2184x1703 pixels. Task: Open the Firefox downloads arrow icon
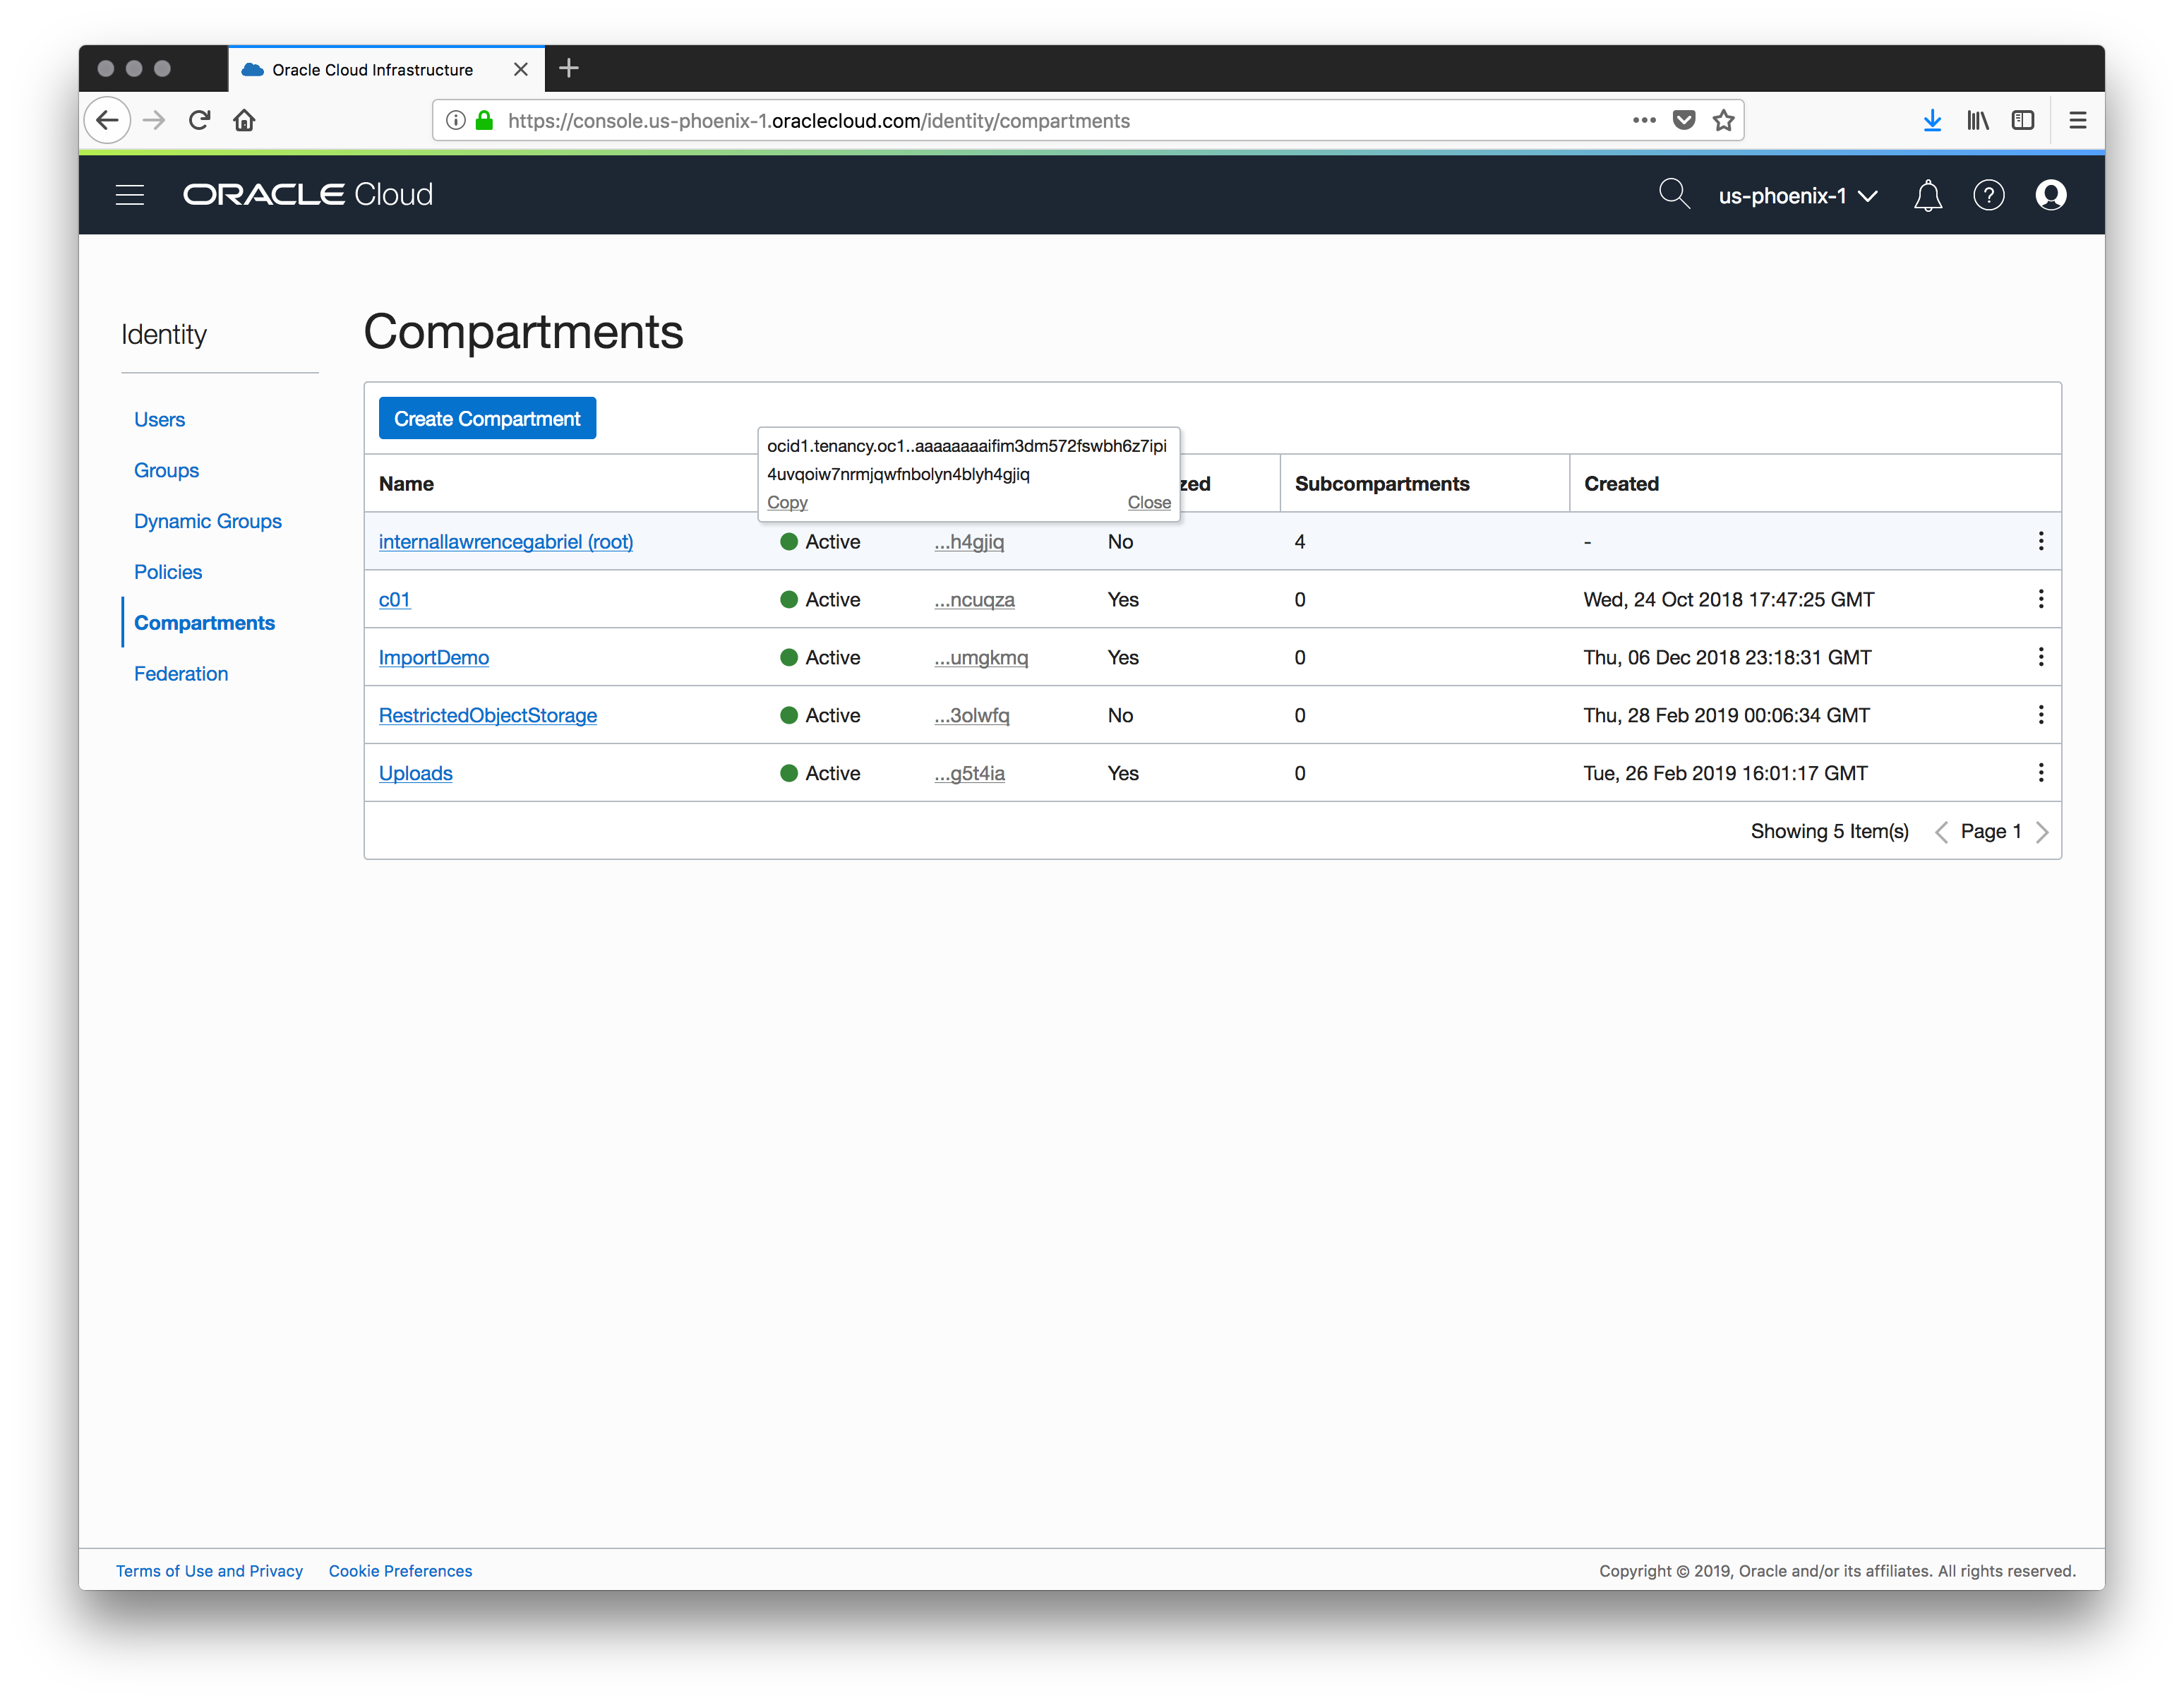tap(1932, 121)
